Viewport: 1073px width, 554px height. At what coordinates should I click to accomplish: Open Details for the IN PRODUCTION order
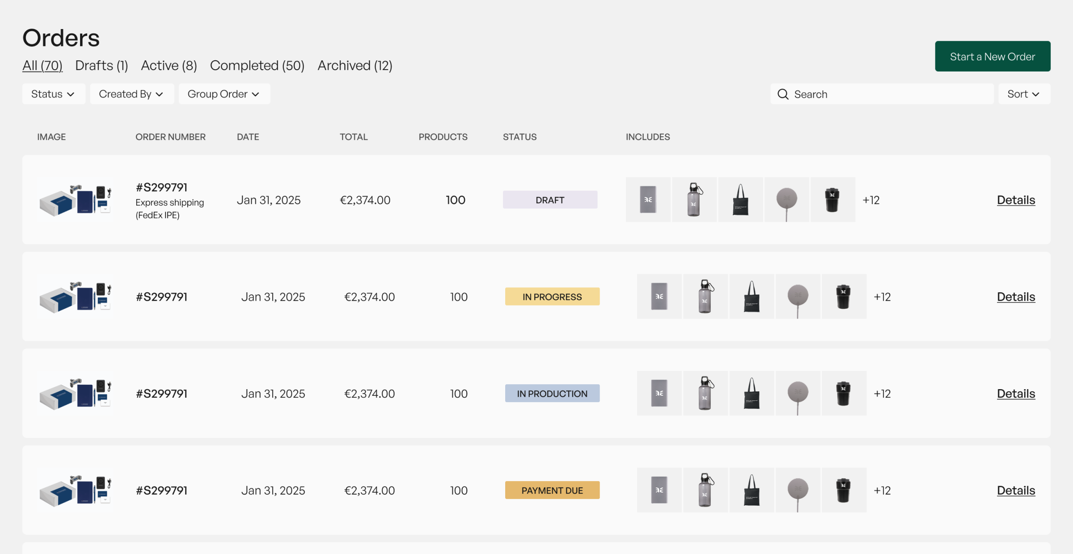1016,393
